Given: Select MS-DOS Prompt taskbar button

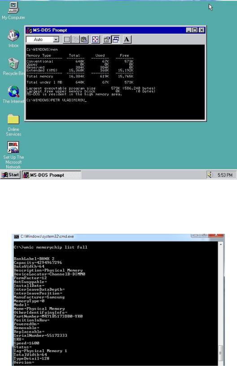Looking at the screenshot, I should 52,175.
